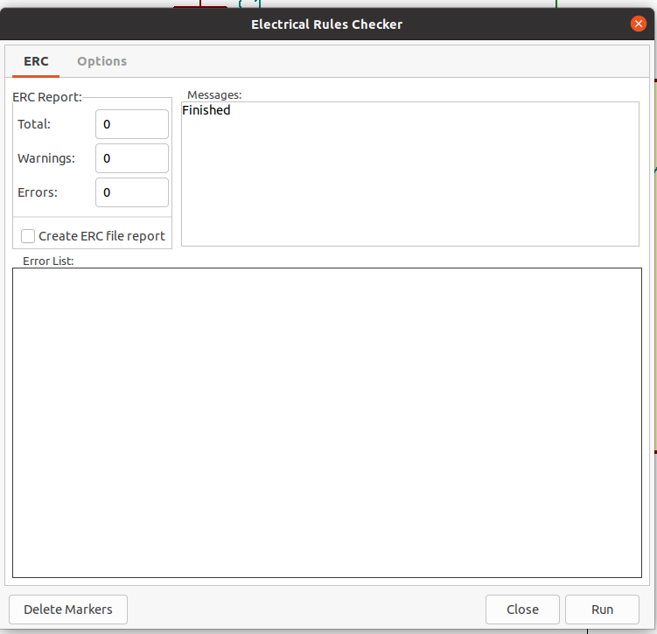Viewport: 657px width, 634px height.
Task: Close the Electrical Rules Checker dialog
Action: (x=638, y=24)
